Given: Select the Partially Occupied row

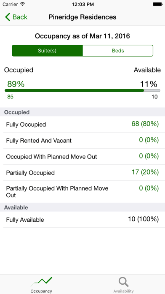Looking at the screenshot, I should pos(82,173).
